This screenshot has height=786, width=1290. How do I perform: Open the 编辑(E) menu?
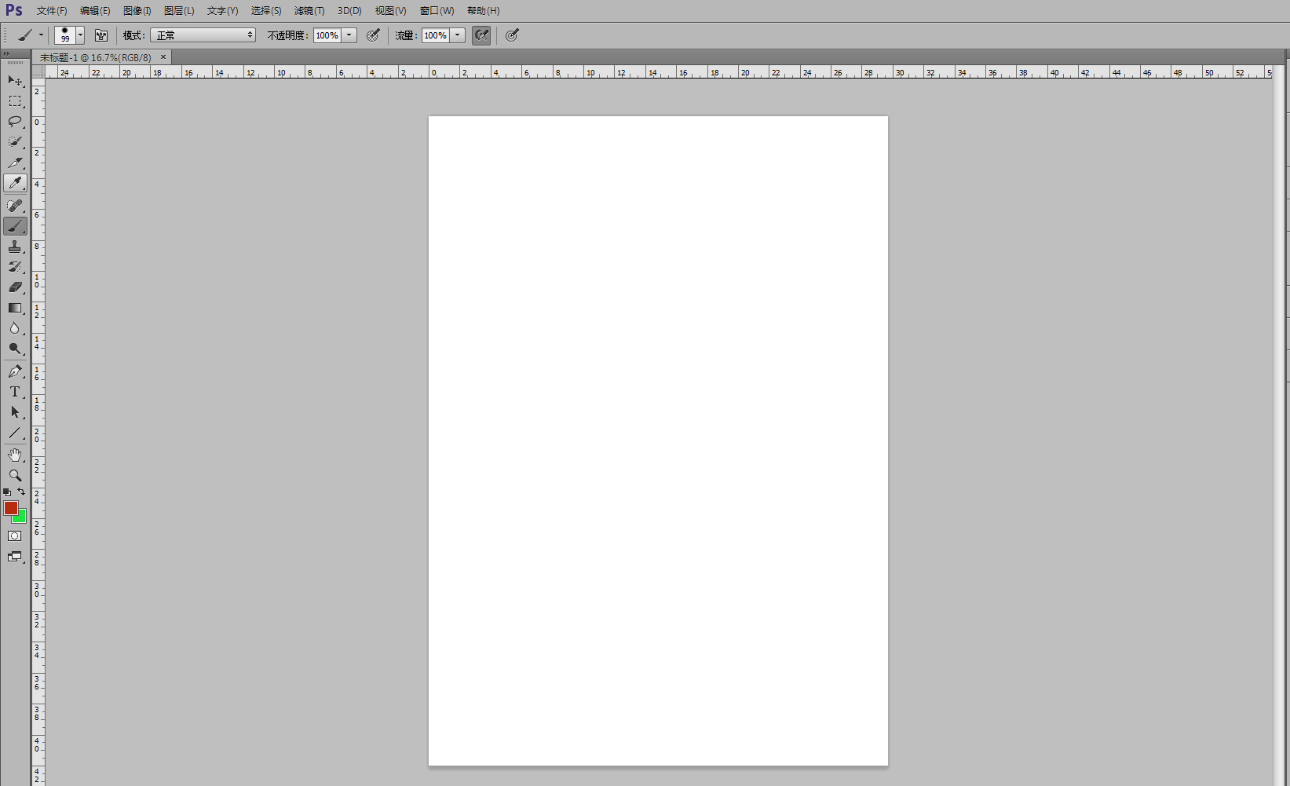coord(95,11)
